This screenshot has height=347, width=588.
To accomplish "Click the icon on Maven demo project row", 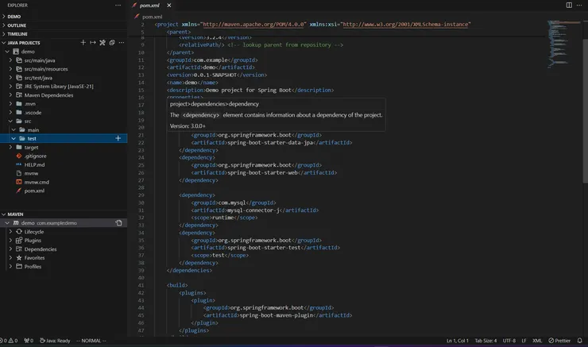I will tap(118, 223).
